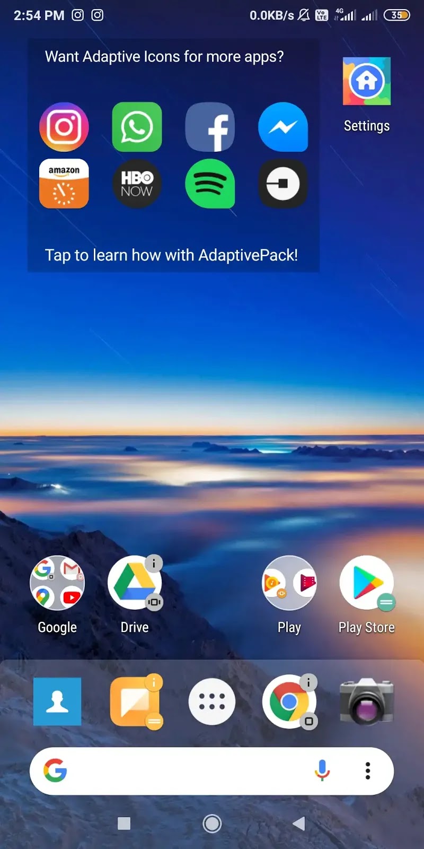Tap the Drive label text

[135, 627]
